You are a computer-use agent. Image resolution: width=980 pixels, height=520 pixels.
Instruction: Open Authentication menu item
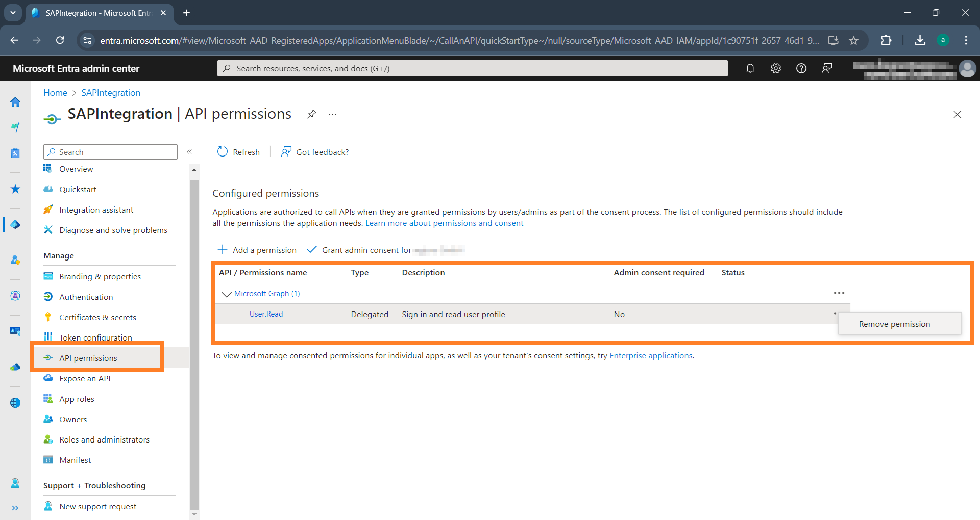[86, 297]
